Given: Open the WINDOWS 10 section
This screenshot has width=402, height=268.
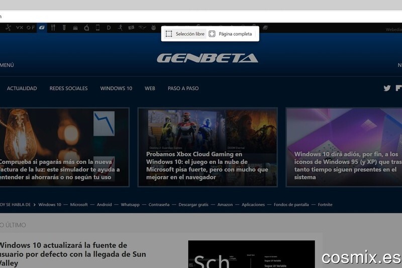Looking at the screenshot, I should (116, 88).
